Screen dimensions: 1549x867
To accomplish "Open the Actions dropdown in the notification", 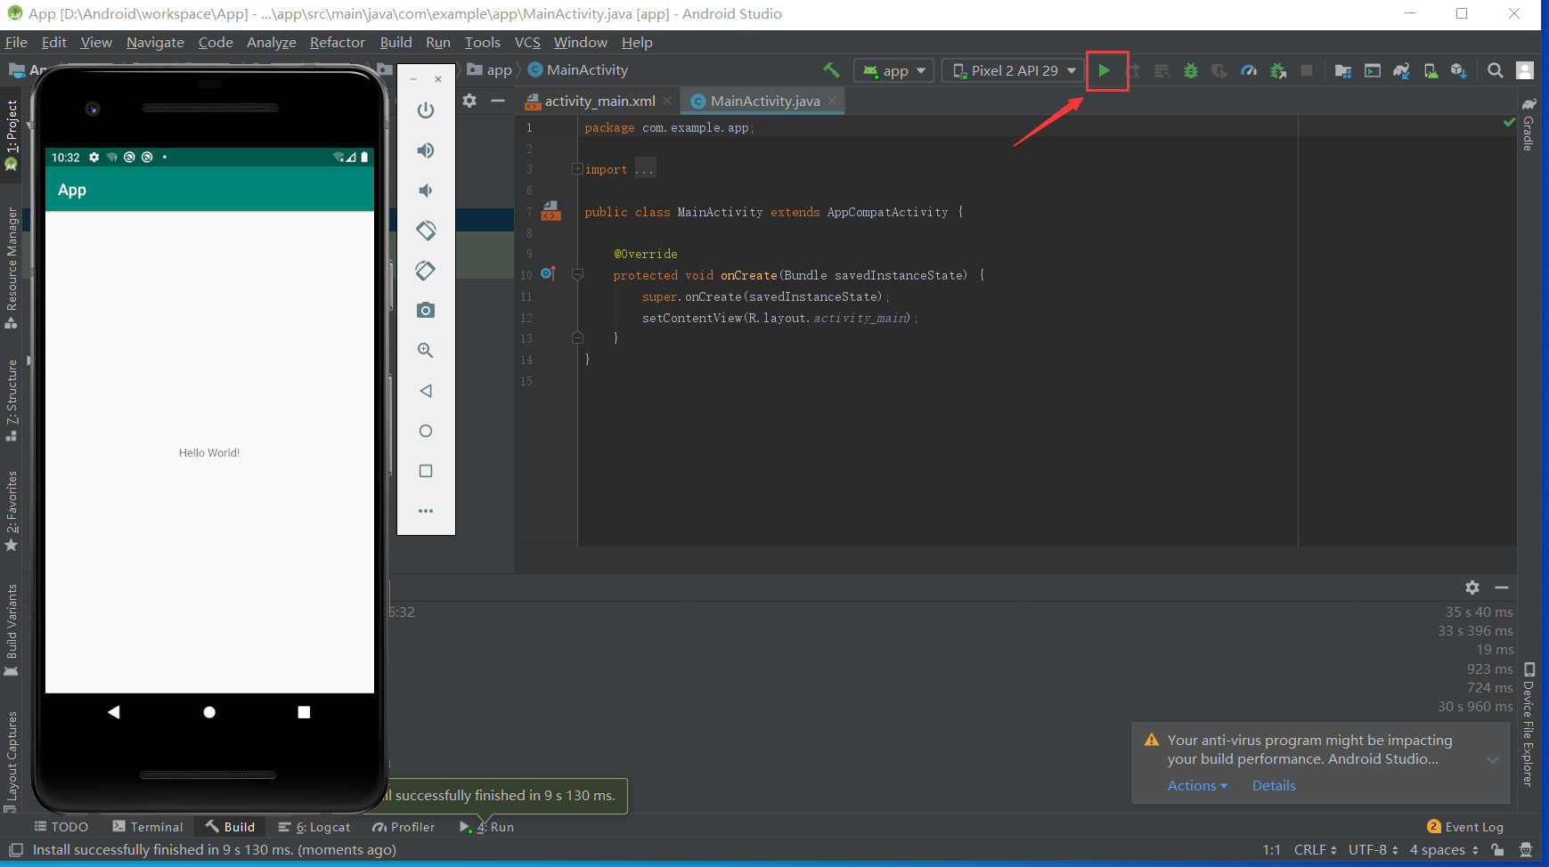I will point(1197,785).
